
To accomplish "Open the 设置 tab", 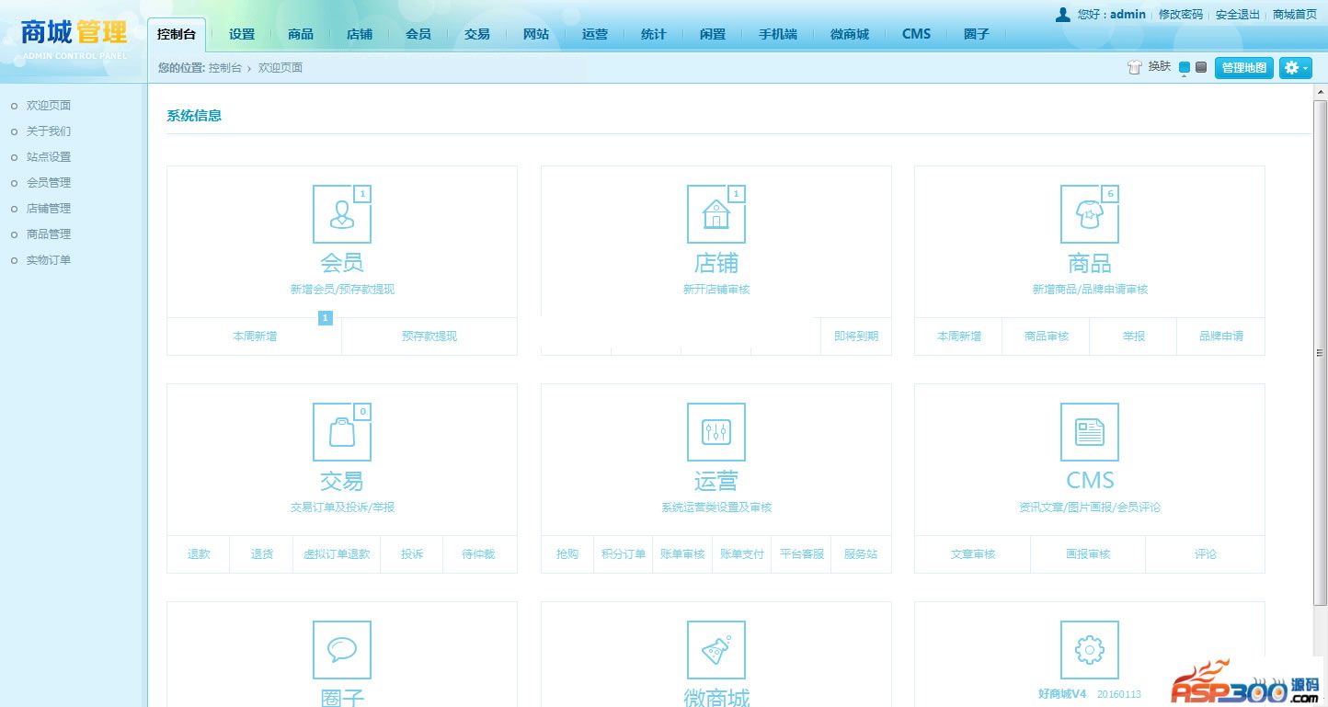I will (x=241, y=33).
